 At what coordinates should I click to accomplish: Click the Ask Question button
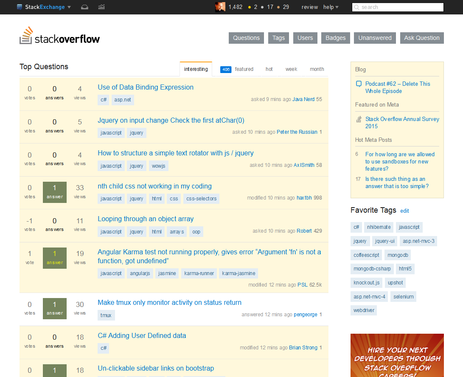422,38
